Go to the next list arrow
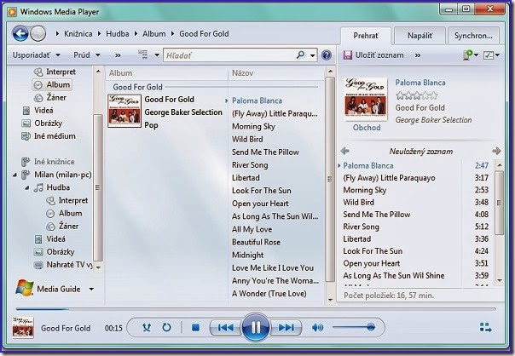The height and width of the screenshot is (356, 515). (496, 151)
